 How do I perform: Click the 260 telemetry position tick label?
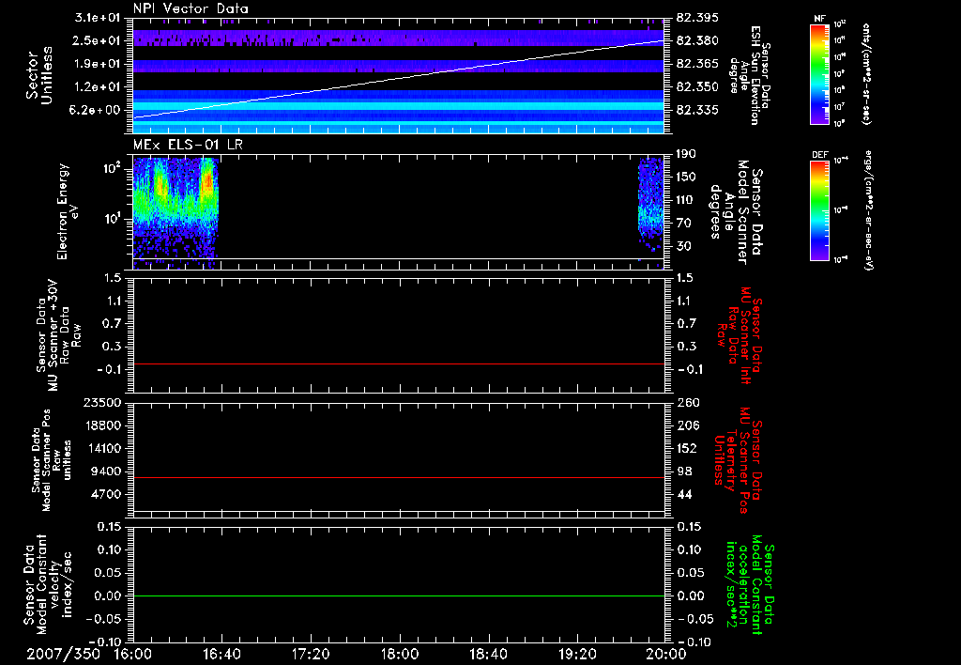tap(686, 403)
